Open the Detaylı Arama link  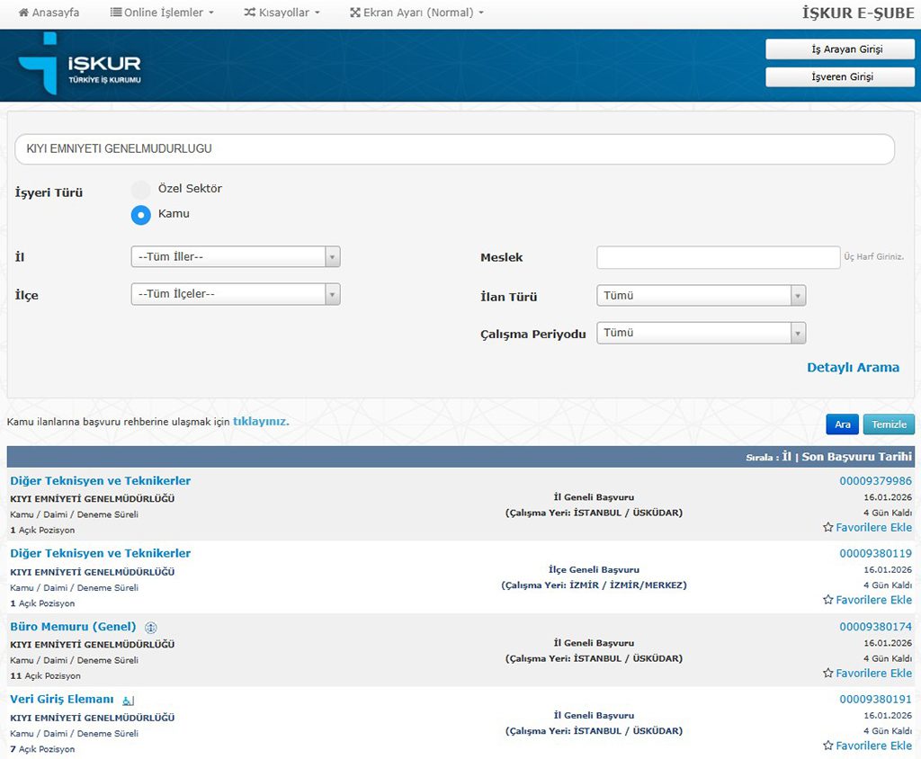(853, 368)
